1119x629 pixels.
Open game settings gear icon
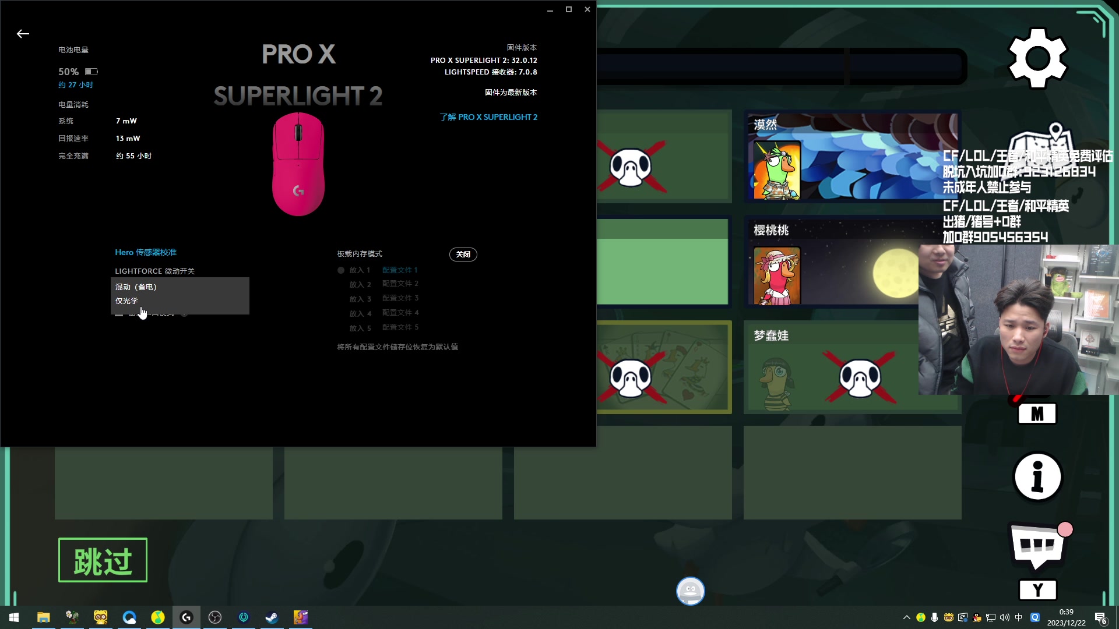[1037, 58]
